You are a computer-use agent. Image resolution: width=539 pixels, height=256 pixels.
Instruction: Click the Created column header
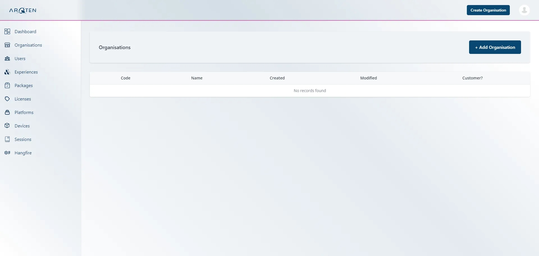tap(277, 78)
